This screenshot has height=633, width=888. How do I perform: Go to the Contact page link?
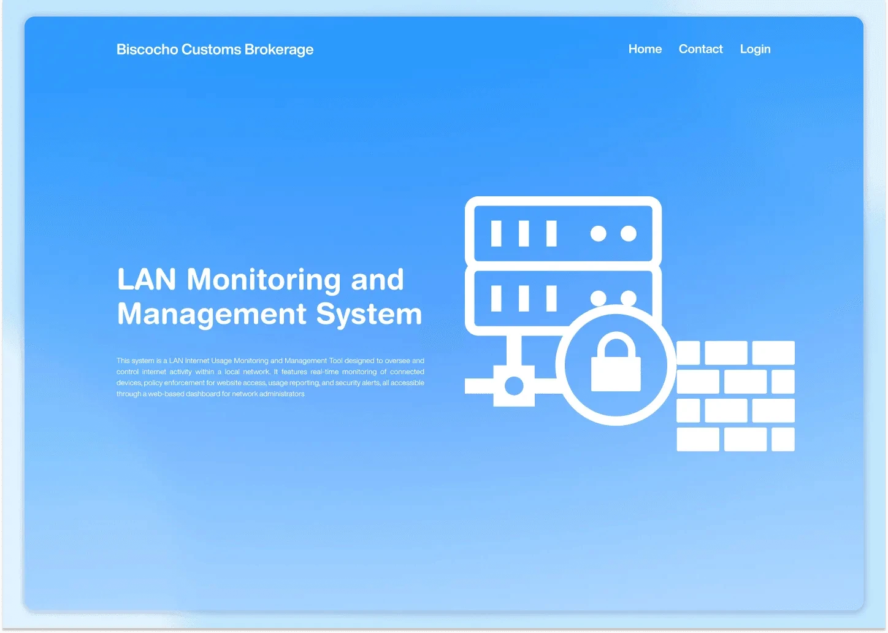[700, 49]
